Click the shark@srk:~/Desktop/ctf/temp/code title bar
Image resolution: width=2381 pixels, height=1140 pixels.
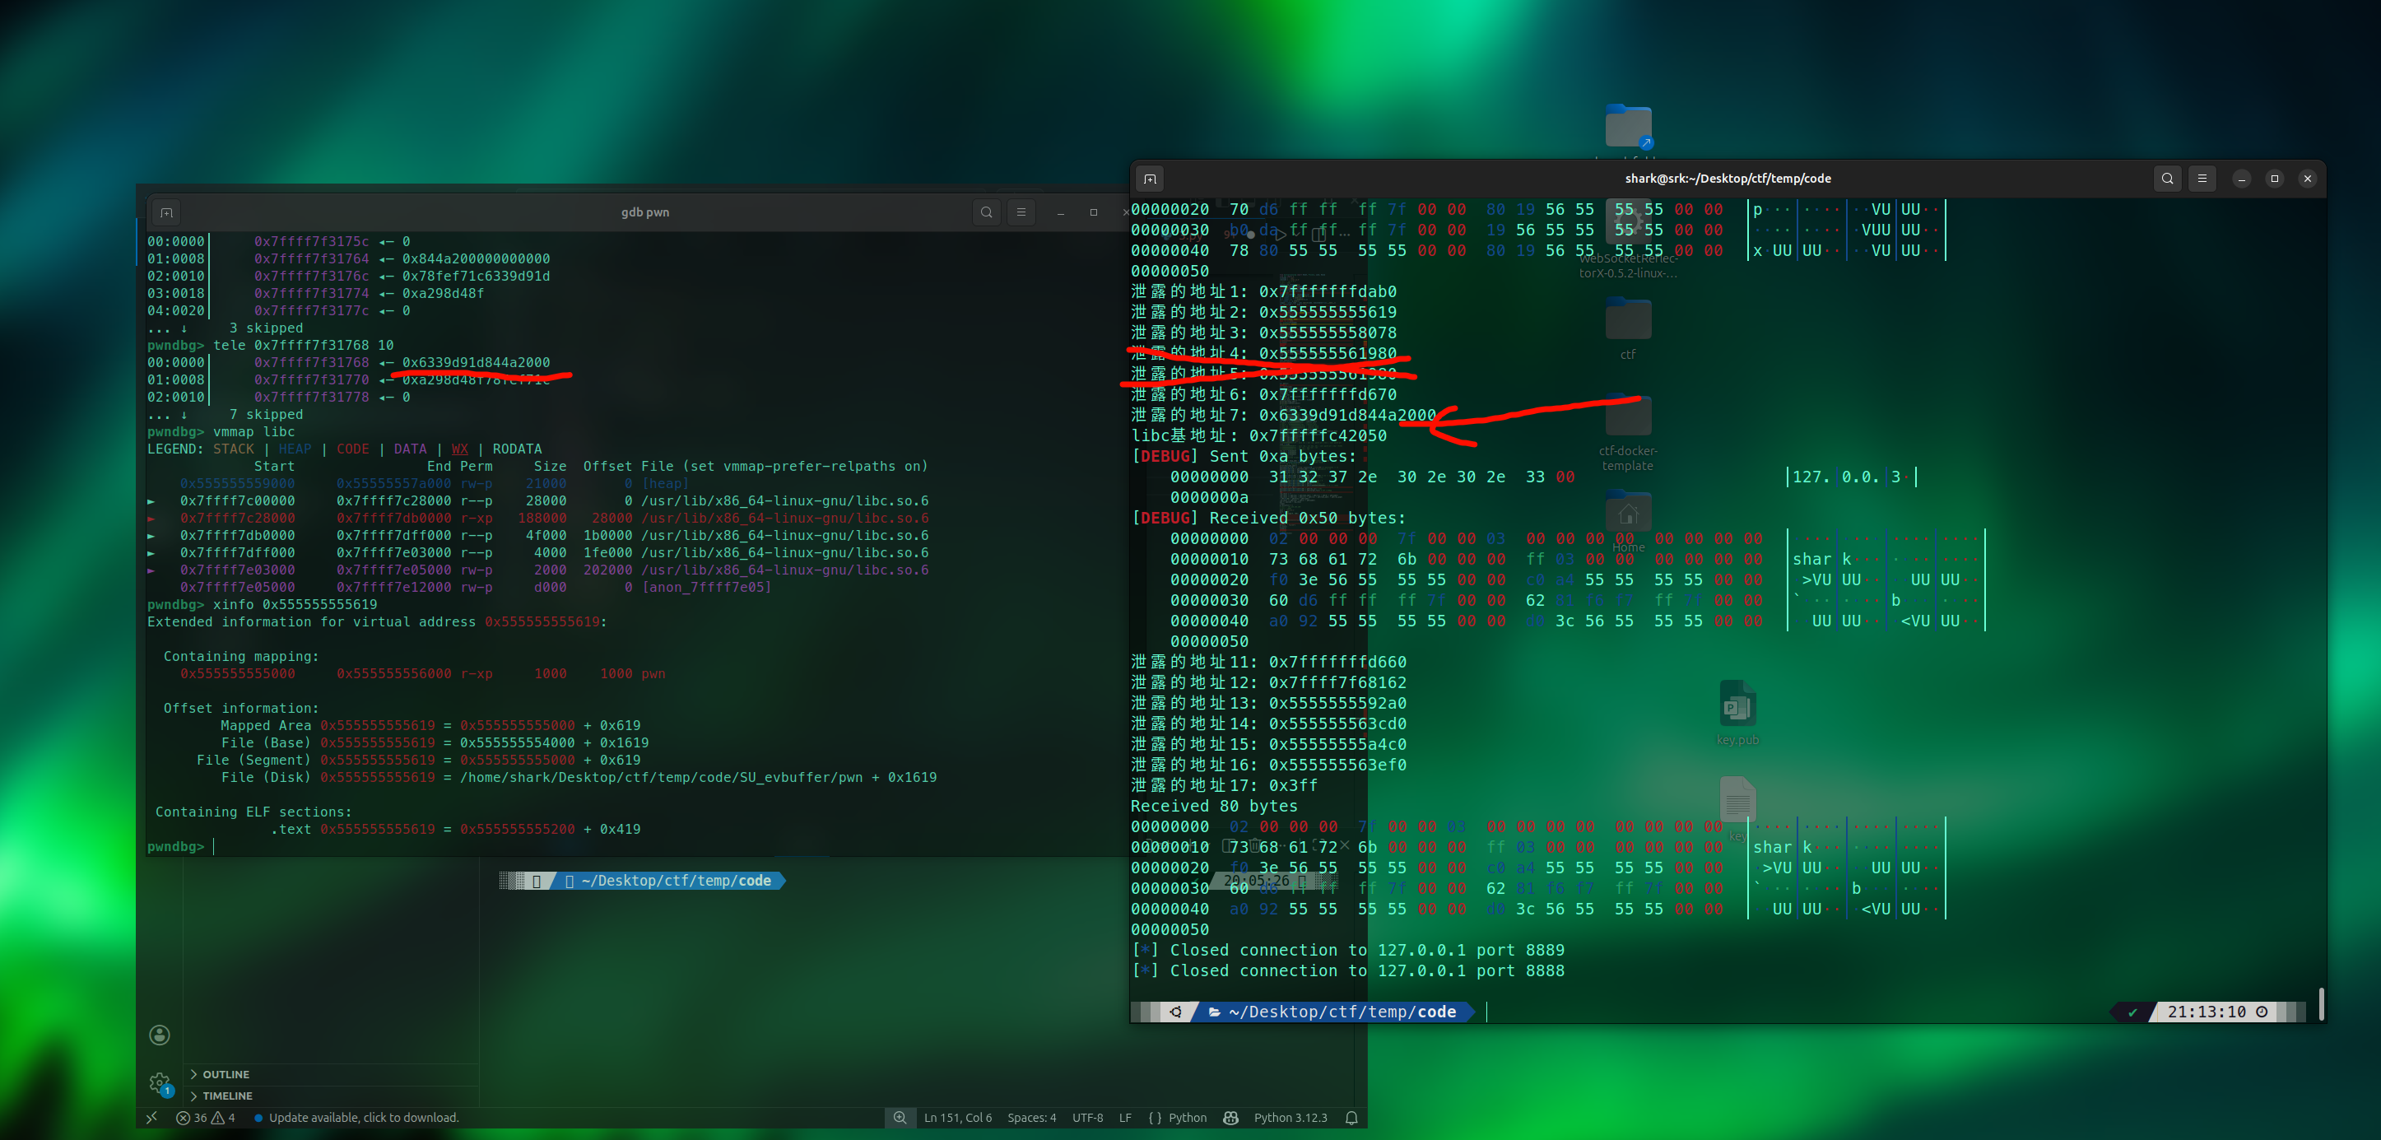pos(1728,179)
